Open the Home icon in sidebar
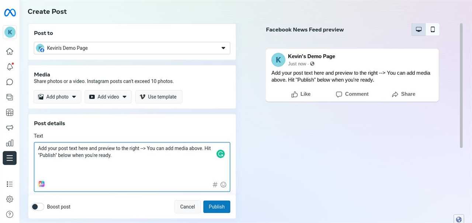 click(10, 52)
